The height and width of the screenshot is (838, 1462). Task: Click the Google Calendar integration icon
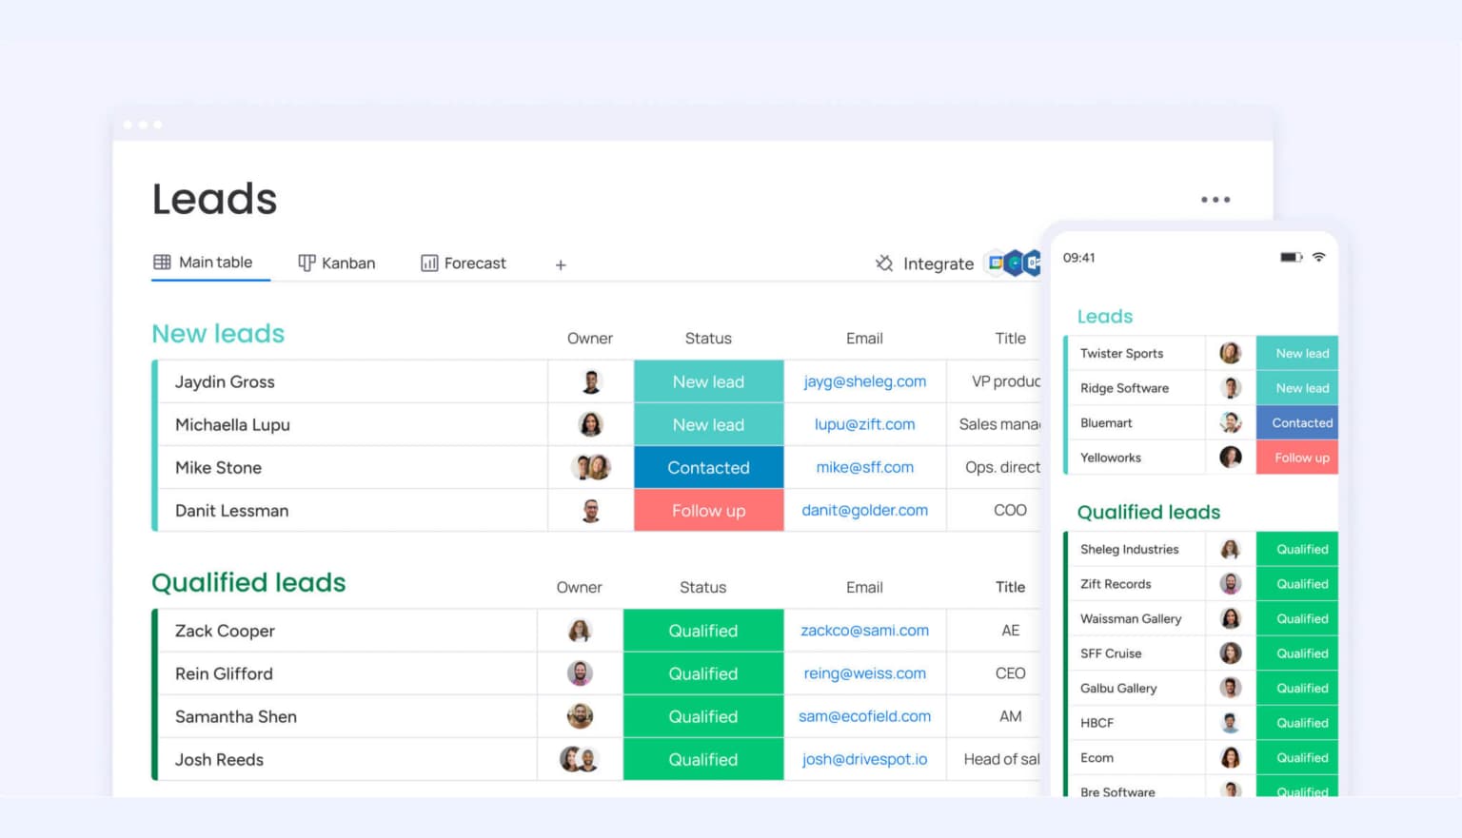tap(996, 263)
